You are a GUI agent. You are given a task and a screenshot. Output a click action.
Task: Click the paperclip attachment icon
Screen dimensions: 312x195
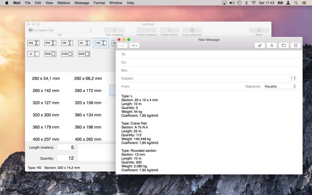point(260,46)
